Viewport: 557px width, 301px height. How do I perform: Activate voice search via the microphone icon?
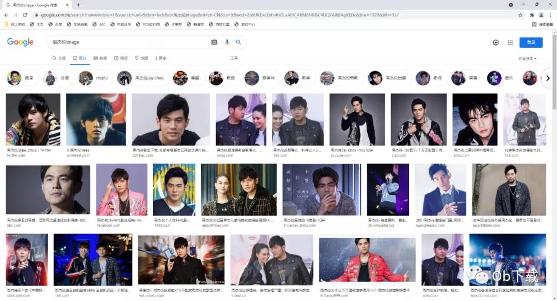[227, 42]
